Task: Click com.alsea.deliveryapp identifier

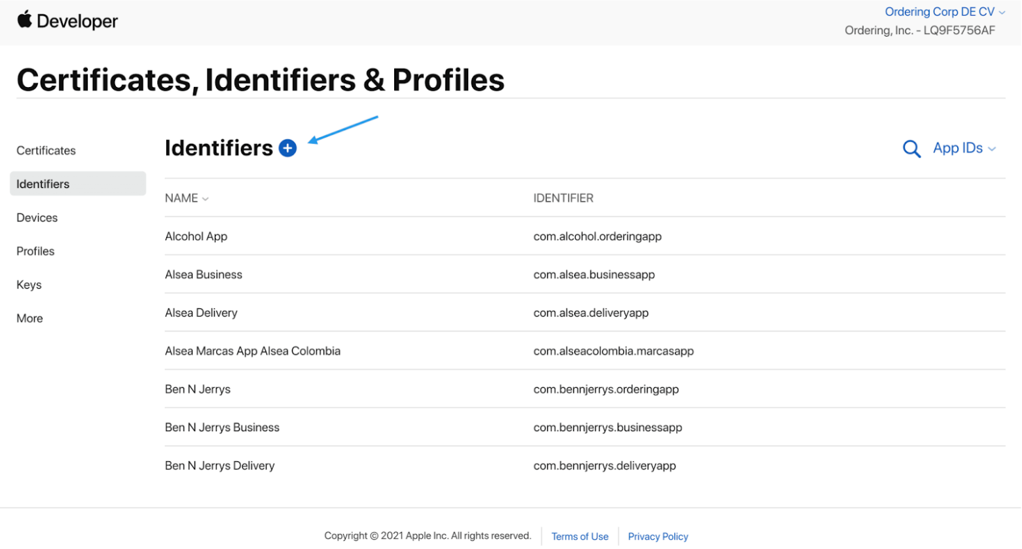Action: [591, 313]
